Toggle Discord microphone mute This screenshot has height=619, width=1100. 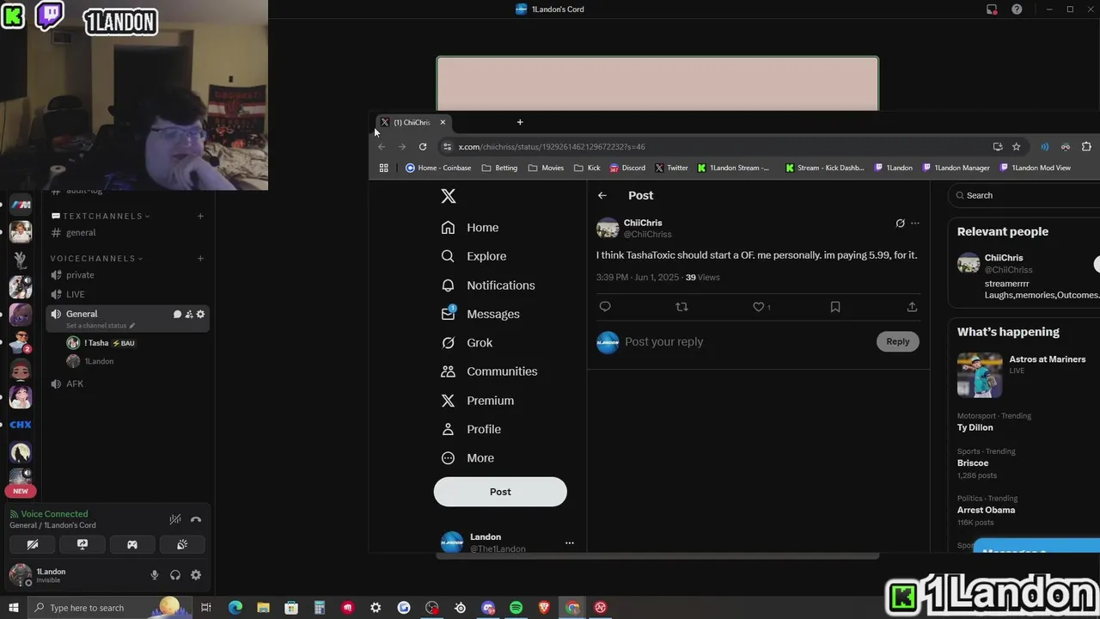tap(155, 575)
